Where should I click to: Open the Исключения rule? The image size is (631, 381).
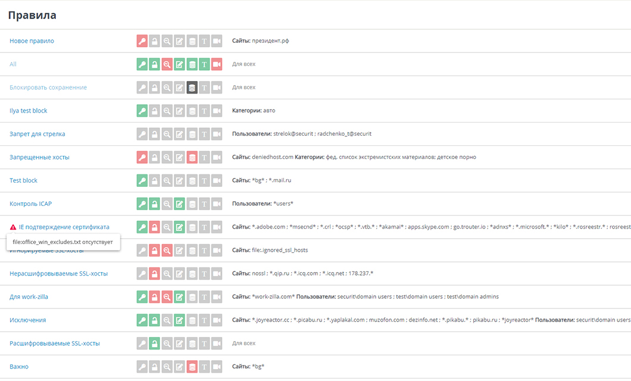click(x=28, y=320)
